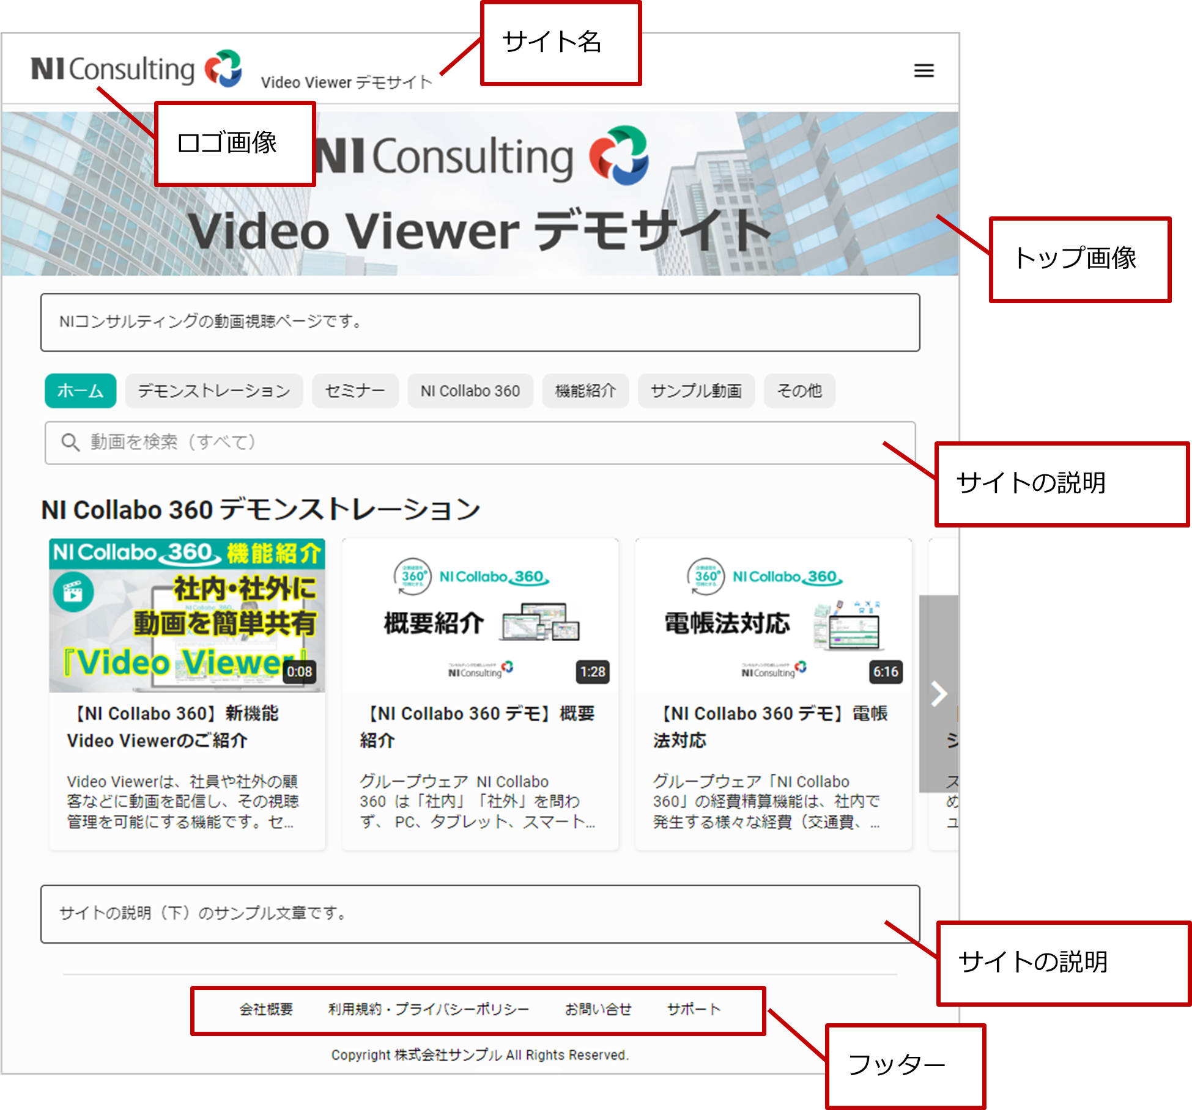Select the その他 tab
Viewport: 1192px width, 1110px height.
pos(799,391)
